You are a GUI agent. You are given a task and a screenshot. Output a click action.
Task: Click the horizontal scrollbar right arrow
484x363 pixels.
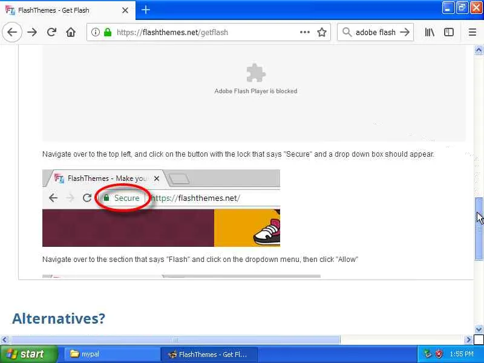468,340
